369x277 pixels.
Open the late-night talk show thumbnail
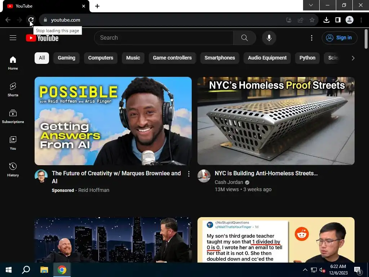[x=113, y=240]
